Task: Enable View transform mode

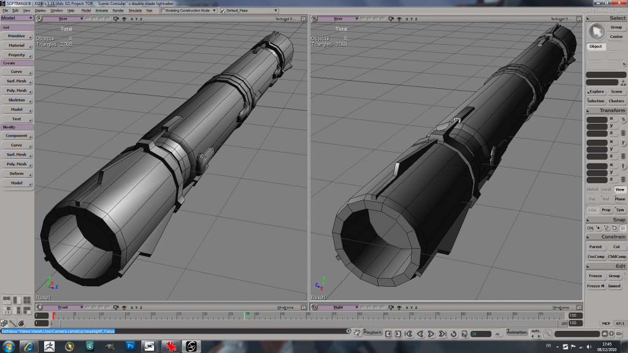Action: point(619,189)
